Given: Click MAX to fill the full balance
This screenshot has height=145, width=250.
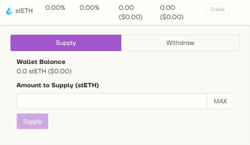Looking at the screenshot, I should [220, 101].
